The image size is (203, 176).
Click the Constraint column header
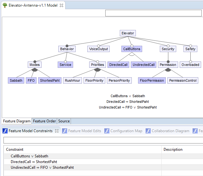tap(83, 150)
